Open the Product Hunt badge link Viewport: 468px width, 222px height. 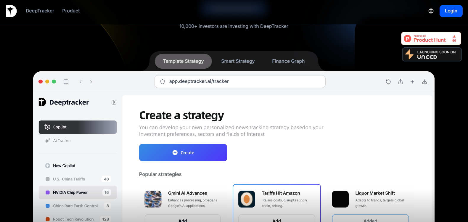[431, 38]
